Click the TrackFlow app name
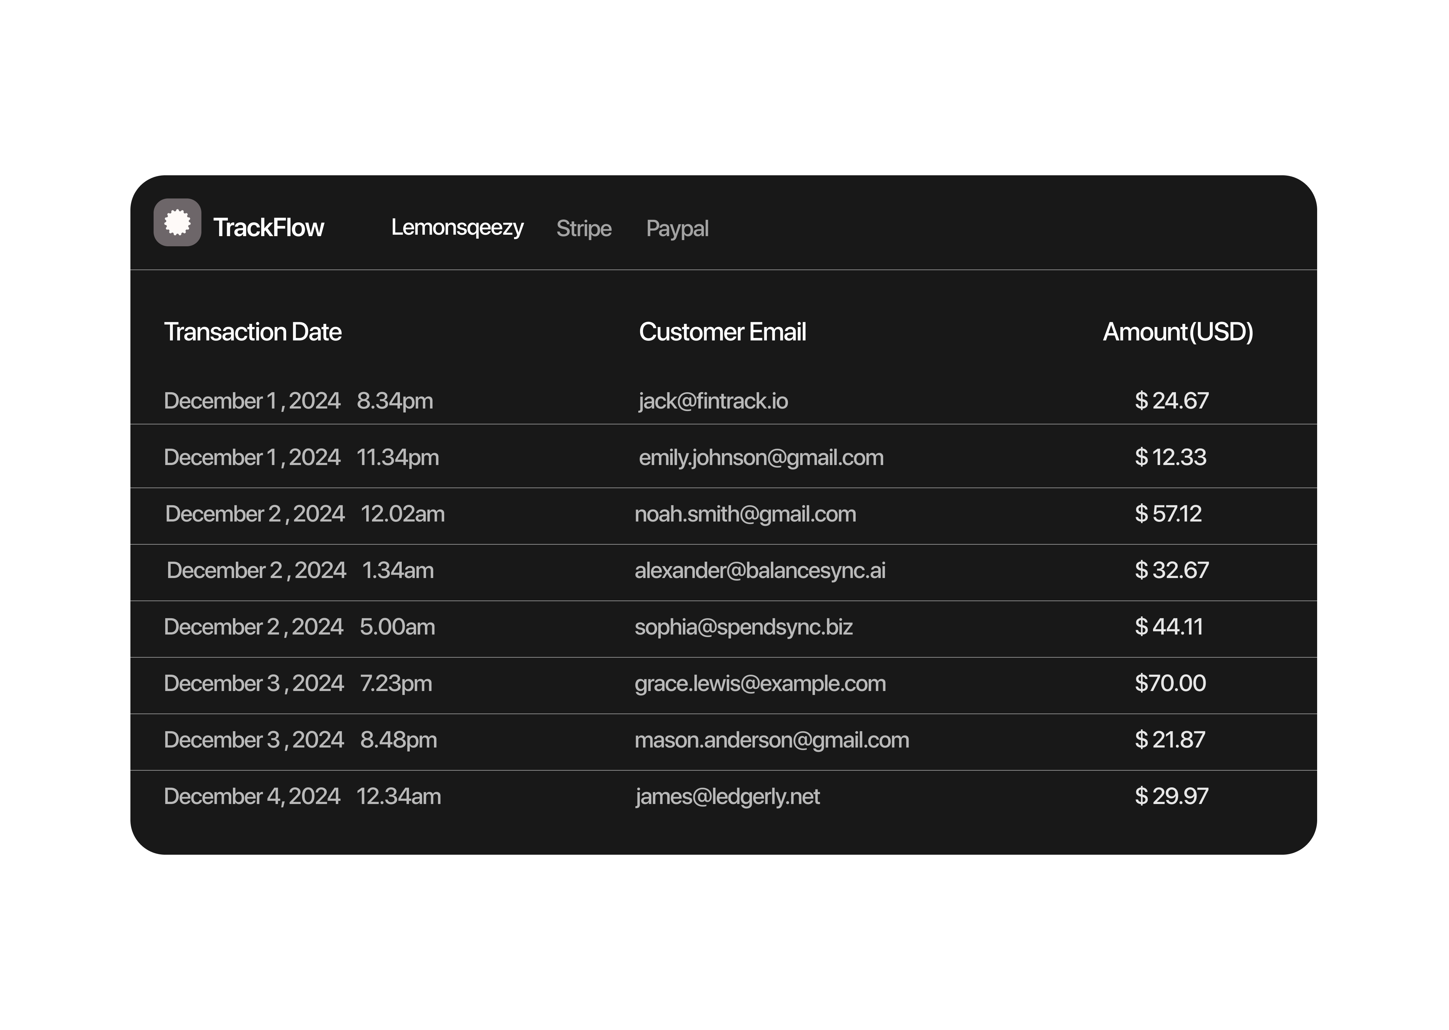 pos(269,228)
